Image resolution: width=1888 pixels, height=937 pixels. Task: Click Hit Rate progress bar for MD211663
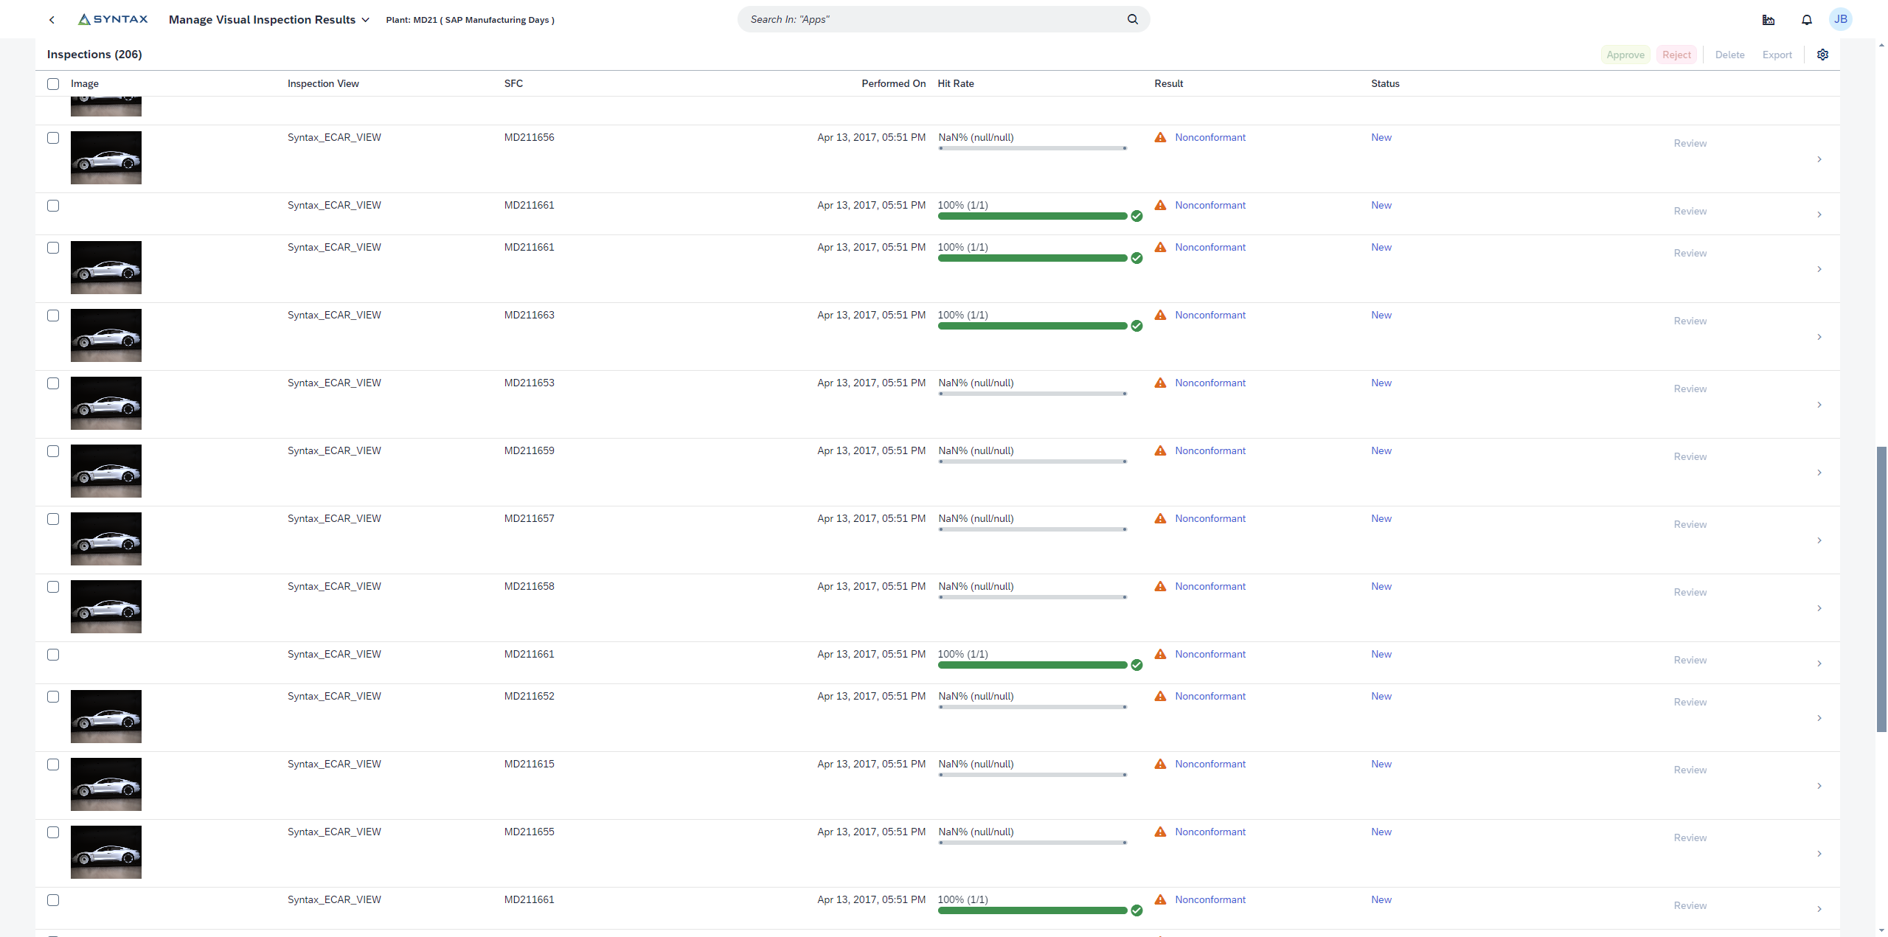coord(1032,326)
